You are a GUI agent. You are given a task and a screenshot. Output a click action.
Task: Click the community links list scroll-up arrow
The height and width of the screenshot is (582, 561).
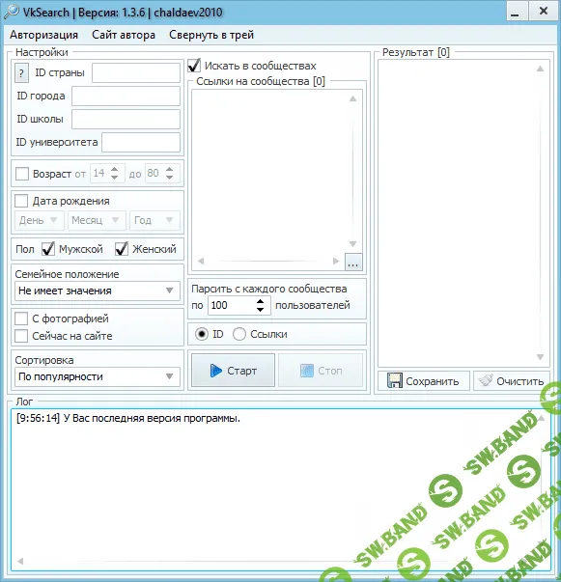click(x=353, y=98)
